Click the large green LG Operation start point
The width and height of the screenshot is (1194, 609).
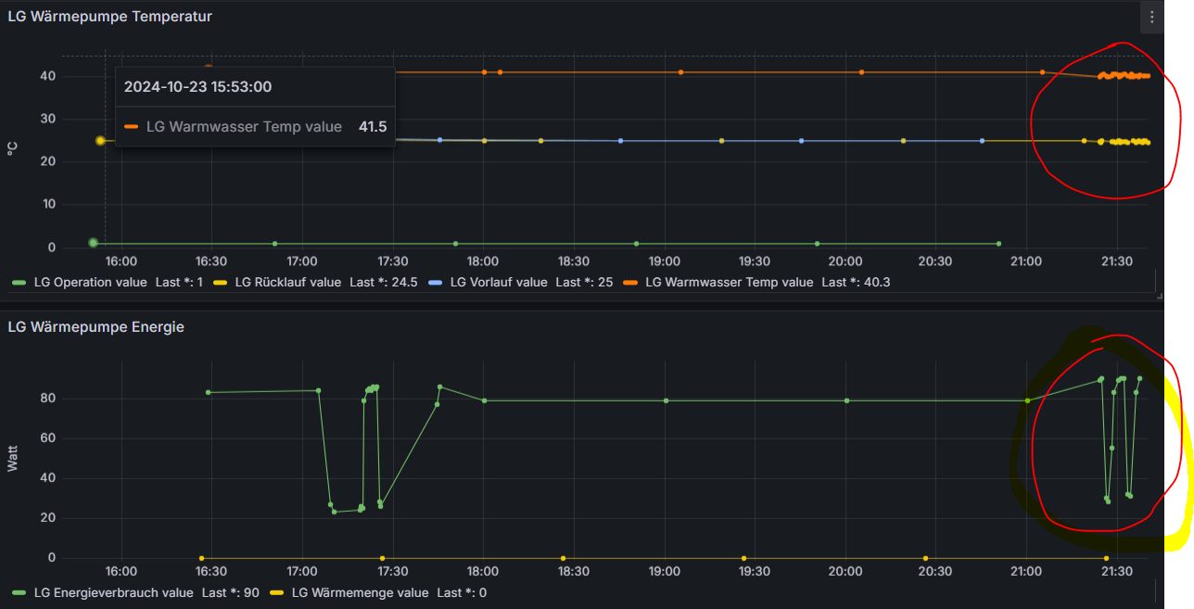[x=93, y=243]
